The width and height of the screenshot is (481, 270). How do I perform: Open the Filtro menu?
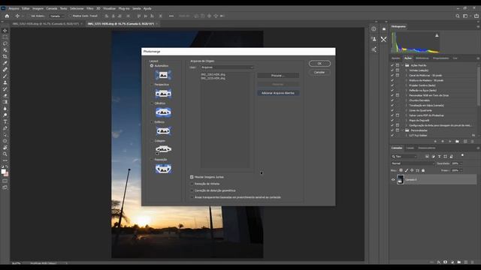pos(90,8)
